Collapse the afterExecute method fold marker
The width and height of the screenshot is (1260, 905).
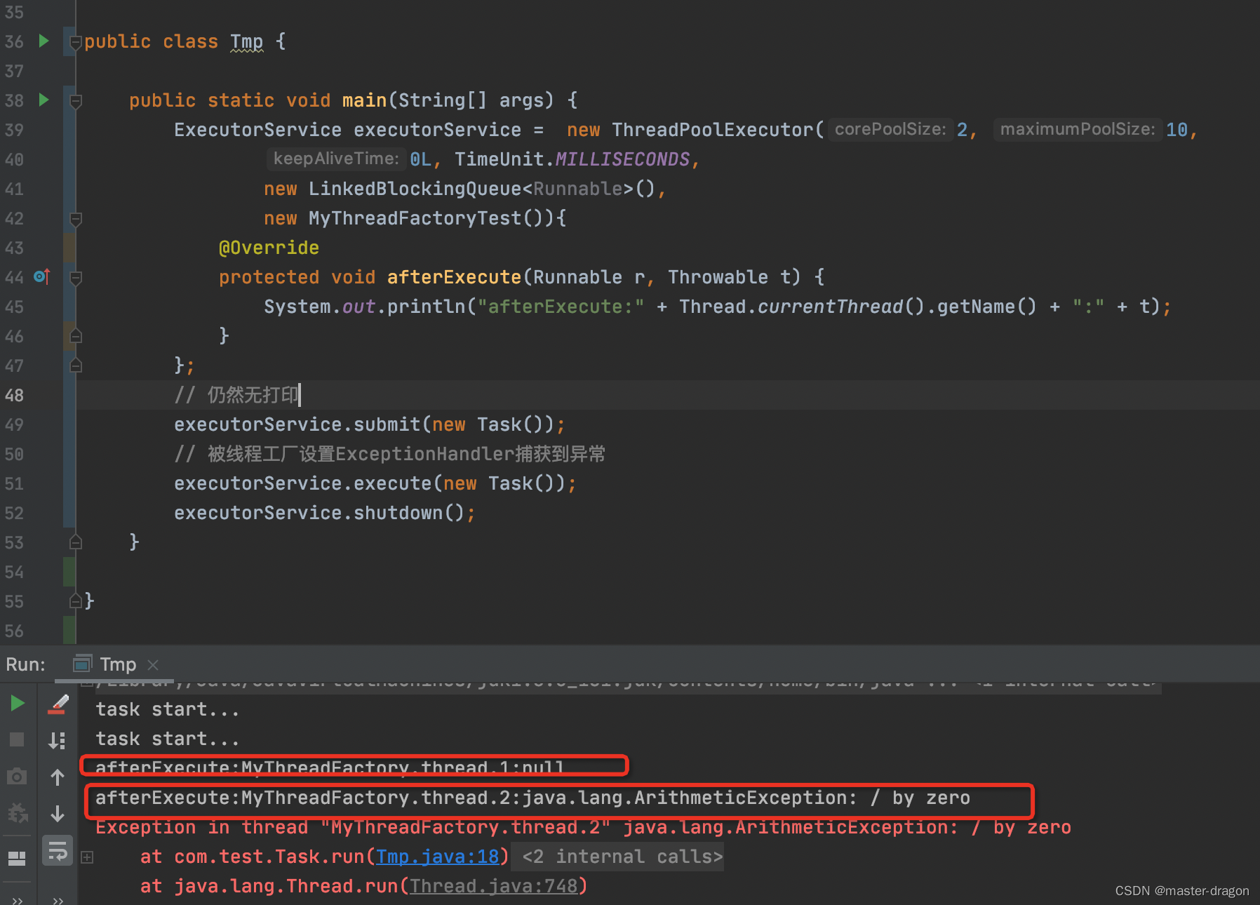[x=76, y=279]
